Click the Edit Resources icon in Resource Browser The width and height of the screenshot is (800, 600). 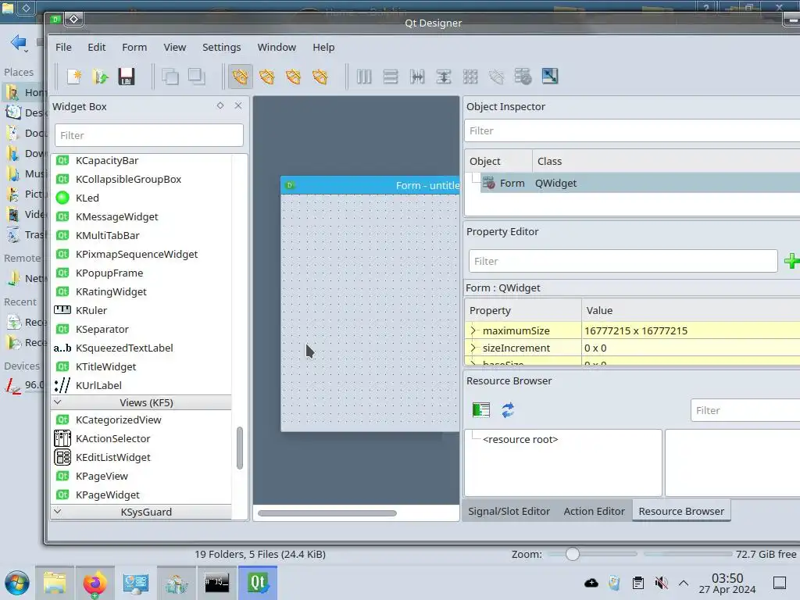tap(481, 409)
